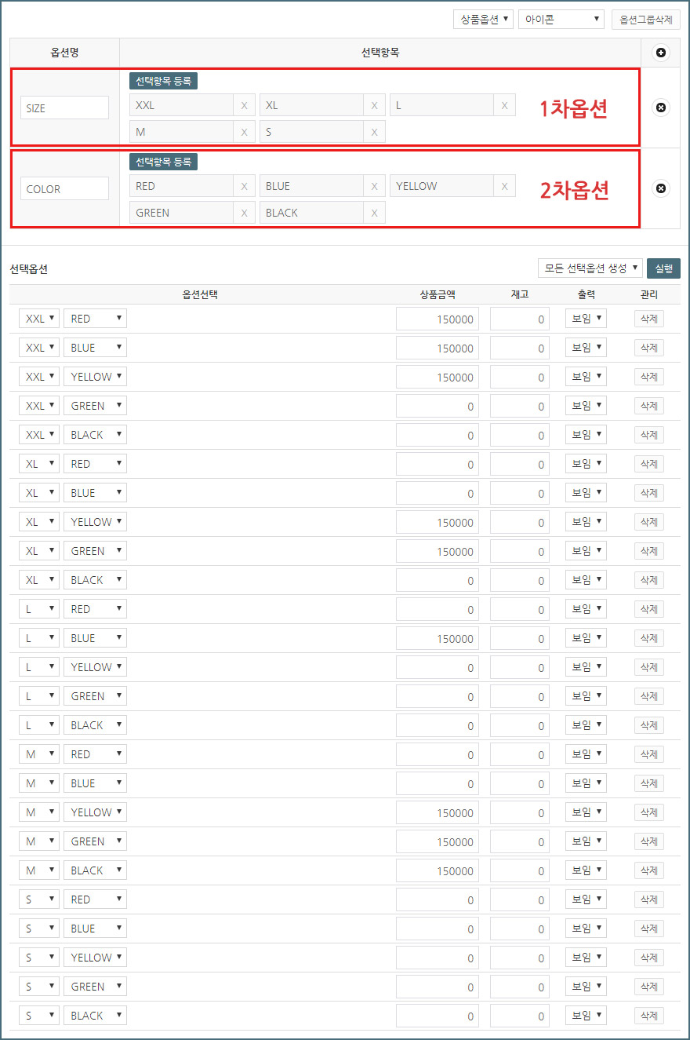Click the 재고 column header
This screenshot has width=690, height=1040.
click(x=520, y=294)
